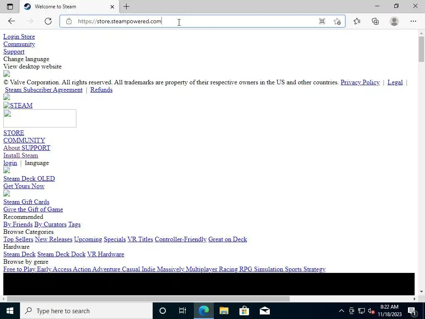
Task: Select the uppercase SUPPORT menu item
Action: pos(36,148)
